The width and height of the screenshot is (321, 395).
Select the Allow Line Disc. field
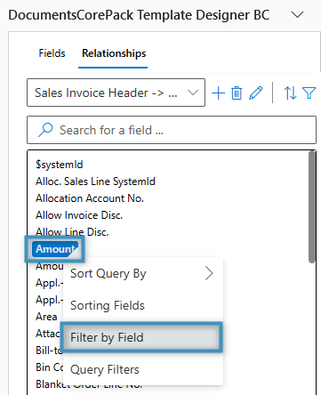[x=72, y=232]
